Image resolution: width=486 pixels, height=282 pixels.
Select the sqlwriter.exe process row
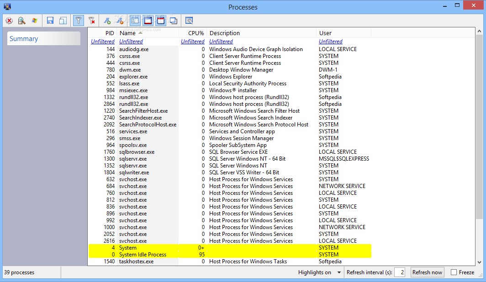[x=230, y=172]
